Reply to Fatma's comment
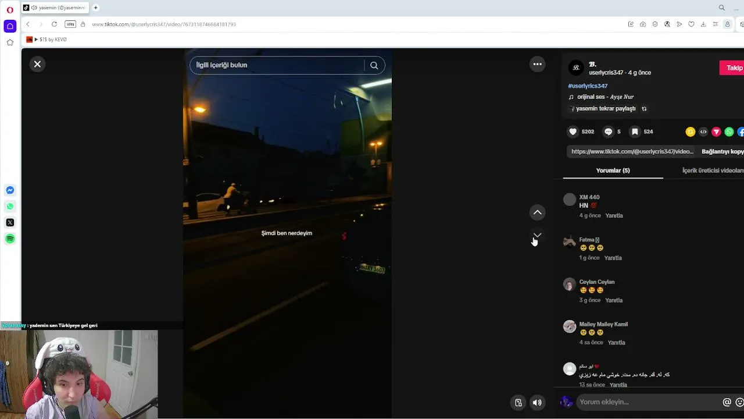Screen dimensions: 744x419 pos(613,258)
